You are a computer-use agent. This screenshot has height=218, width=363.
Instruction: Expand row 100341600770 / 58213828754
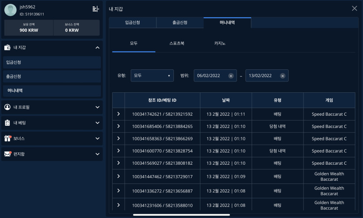coord(119,150)
